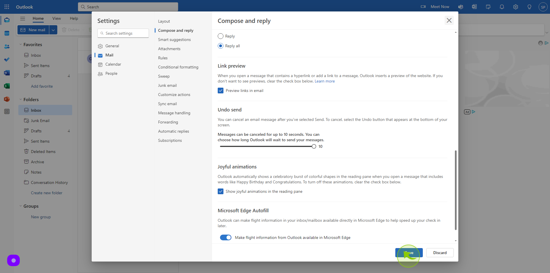
Task: Launch Excel from the left rail
Action: 7,86
